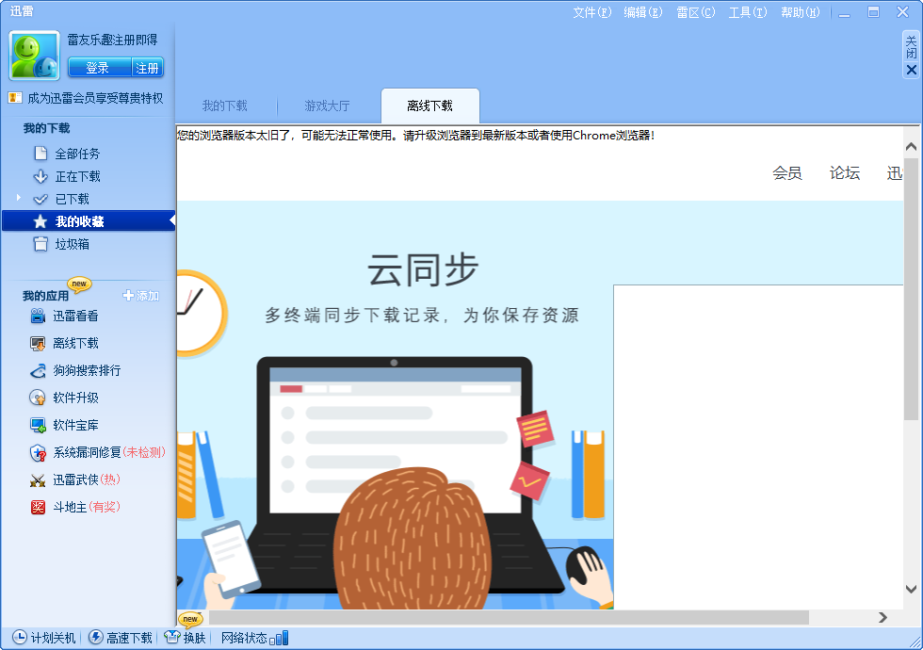Click the 全部任务 document icon

coord(40,154)
